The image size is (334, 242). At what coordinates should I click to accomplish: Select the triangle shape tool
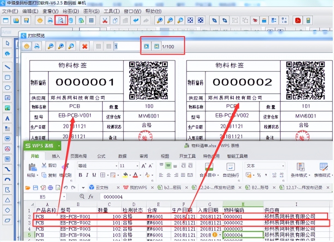(x=7, y=200)
